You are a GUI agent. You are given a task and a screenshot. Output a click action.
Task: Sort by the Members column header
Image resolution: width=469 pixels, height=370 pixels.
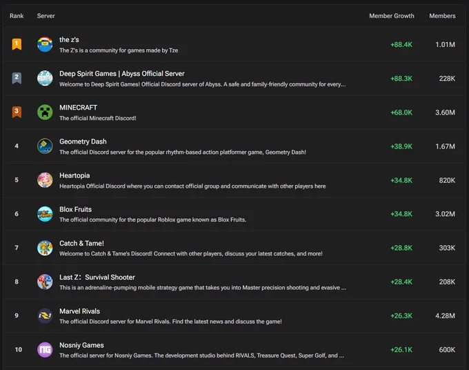(442, 16)
